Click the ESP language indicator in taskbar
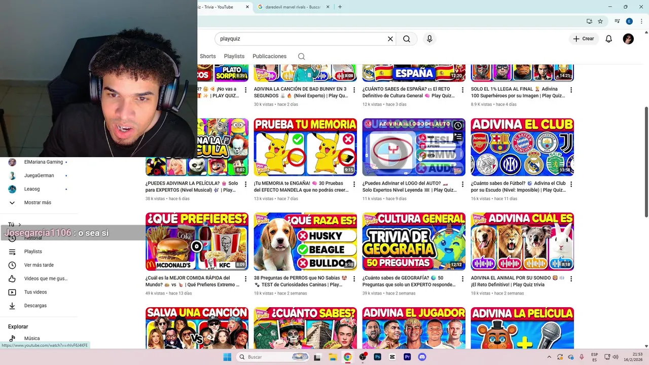This screenshot has height=365, width=649. [594, 357]
